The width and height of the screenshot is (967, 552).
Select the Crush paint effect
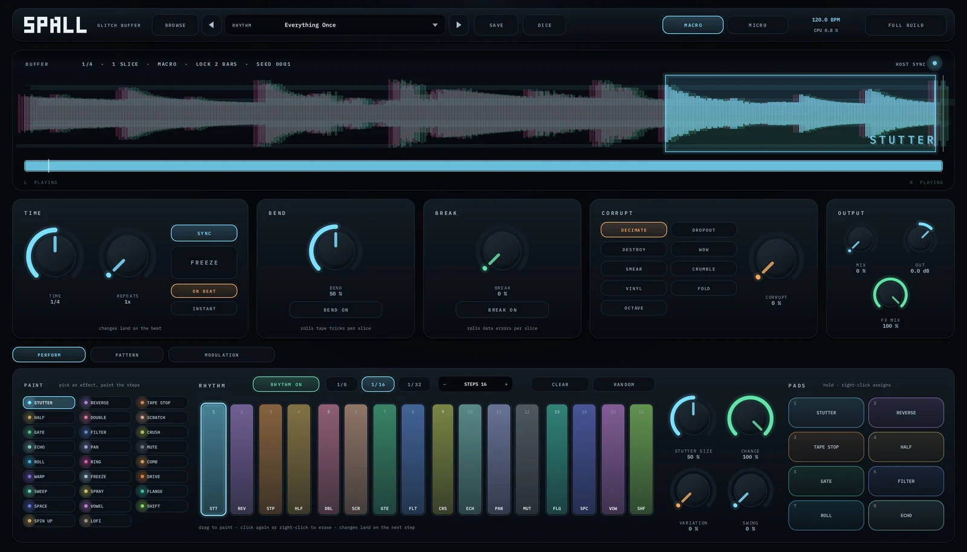(161, 432)
